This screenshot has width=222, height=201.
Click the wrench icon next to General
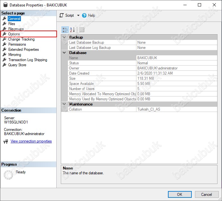coord(5,18)
